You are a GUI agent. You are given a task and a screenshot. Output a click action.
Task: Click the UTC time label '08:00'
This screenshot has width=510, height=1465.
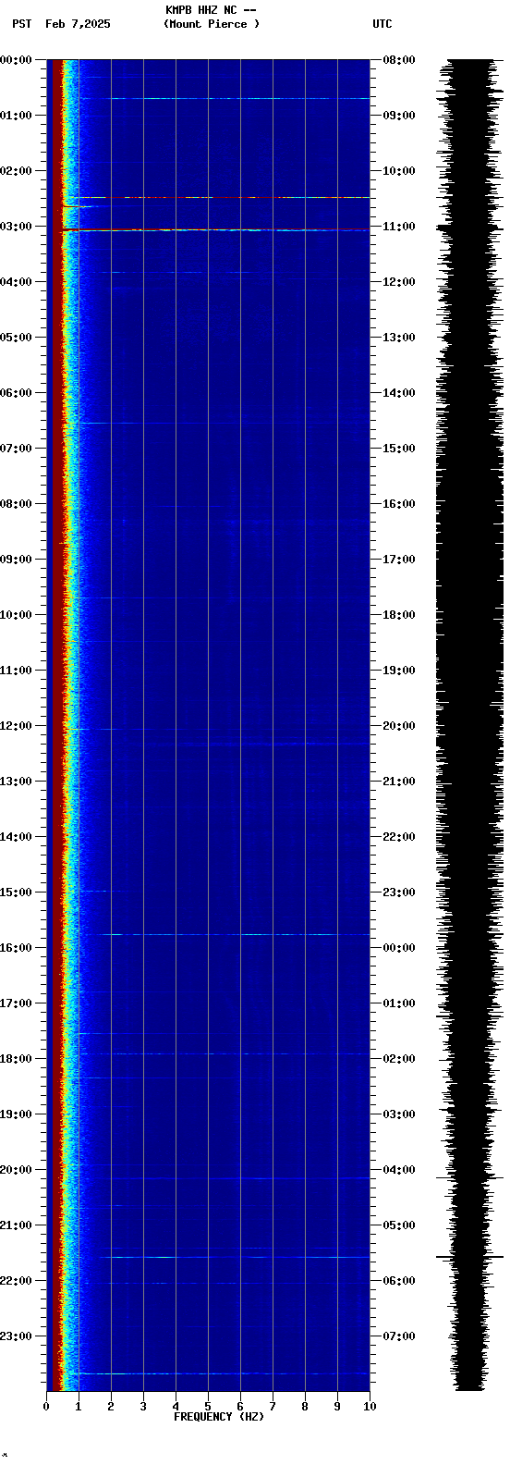click(x=398, y=60)
